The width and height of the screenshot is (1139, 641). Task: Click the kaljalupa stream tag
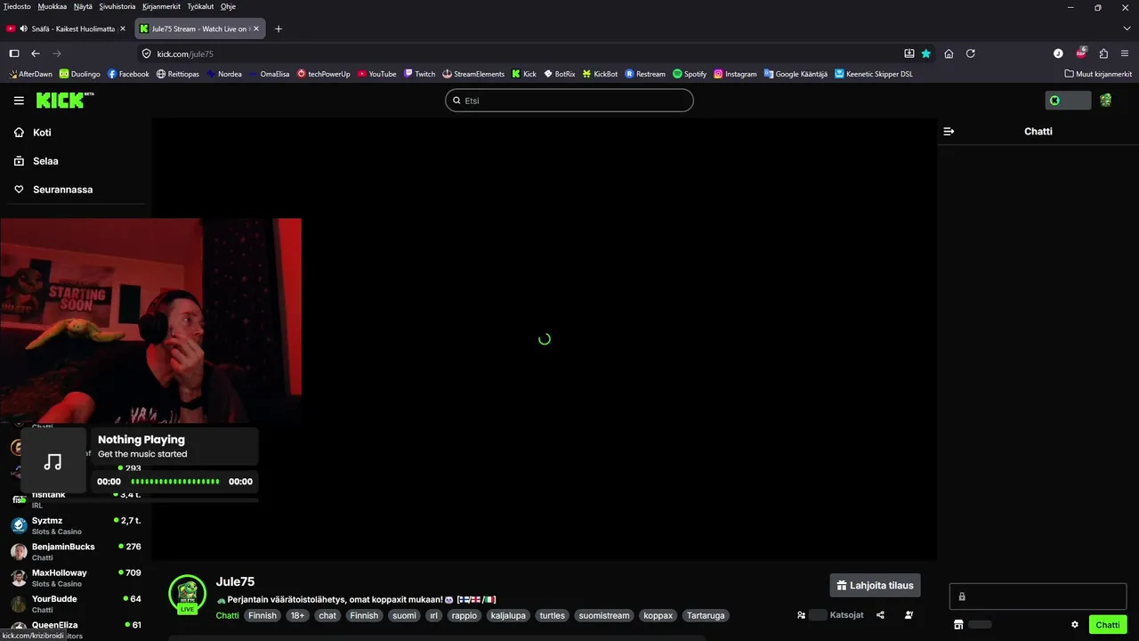pyautogui.click(x=508, y=615)
